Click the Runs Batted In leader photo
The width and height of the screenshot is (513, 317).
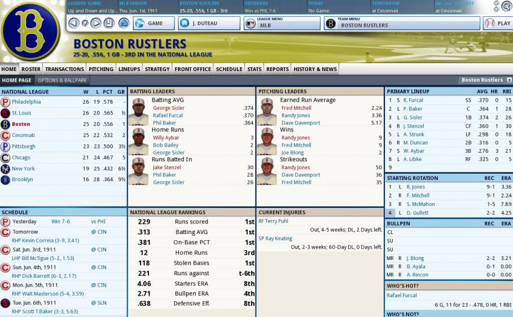click(138, 170)
